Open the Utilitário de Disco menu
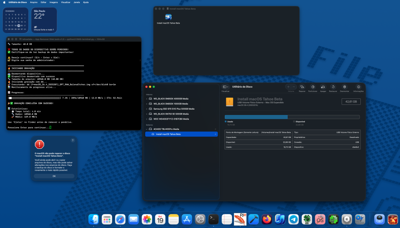Viewport: 400px width, 228px height. (18, 2)
